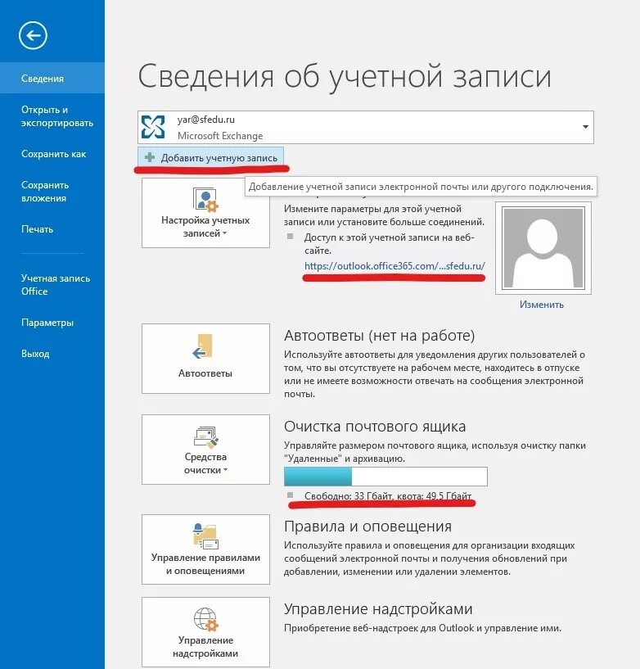Click the Сведения об учетной записи heading

coord(345,77)
